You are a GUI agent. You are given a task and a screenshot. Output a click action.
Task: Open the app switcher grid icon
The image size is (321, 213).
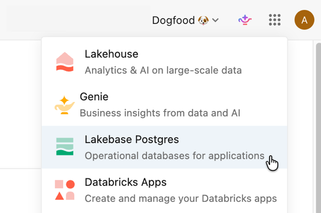(274, 20)
